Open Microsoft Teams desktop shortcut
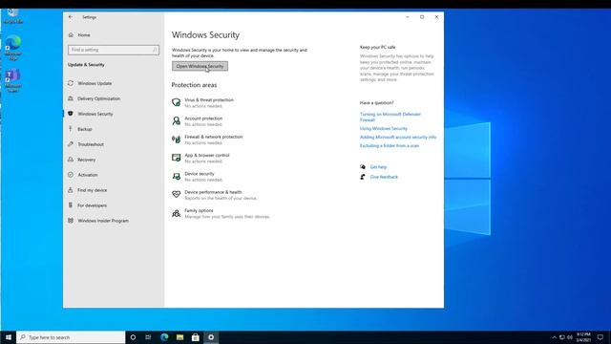Image resolution: width=611 pixels, height=344 pixels. (12, 81)
